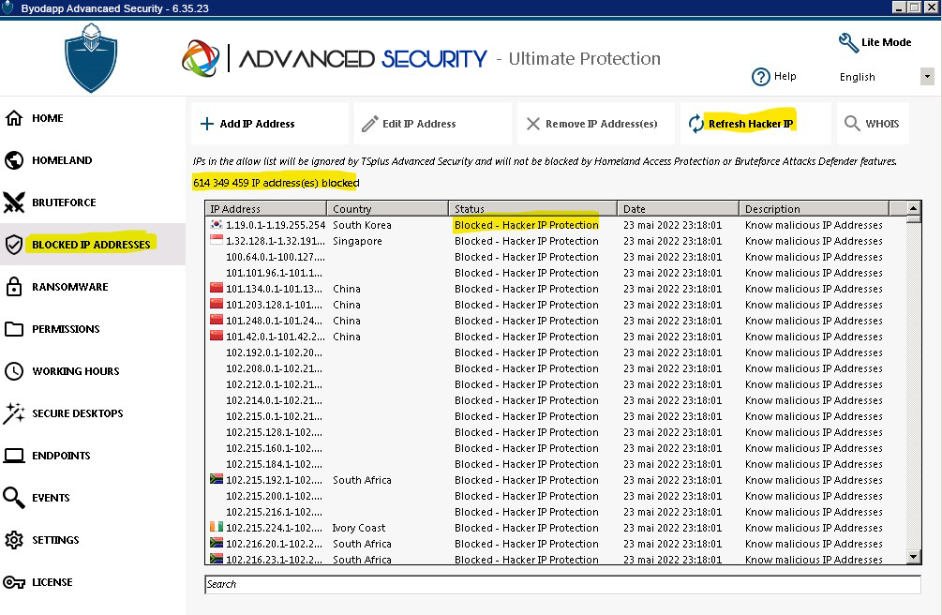
Task: Click the Events magnifier icon
Action: (x=14, y=498)
